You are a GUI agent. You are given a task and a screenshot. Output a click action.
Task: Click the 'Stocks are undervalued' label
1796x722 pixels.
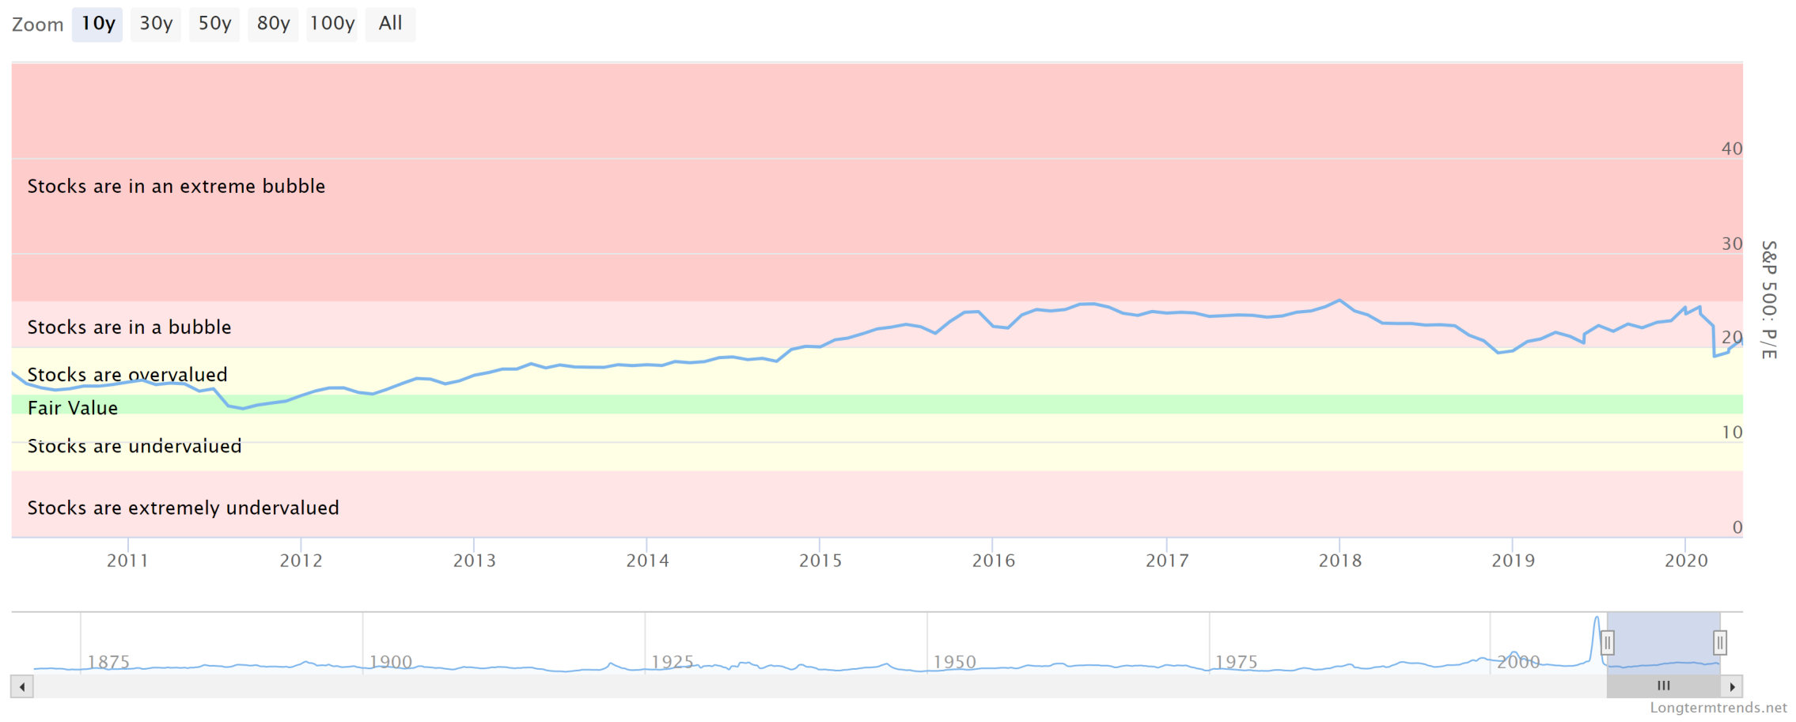(135, 446)
